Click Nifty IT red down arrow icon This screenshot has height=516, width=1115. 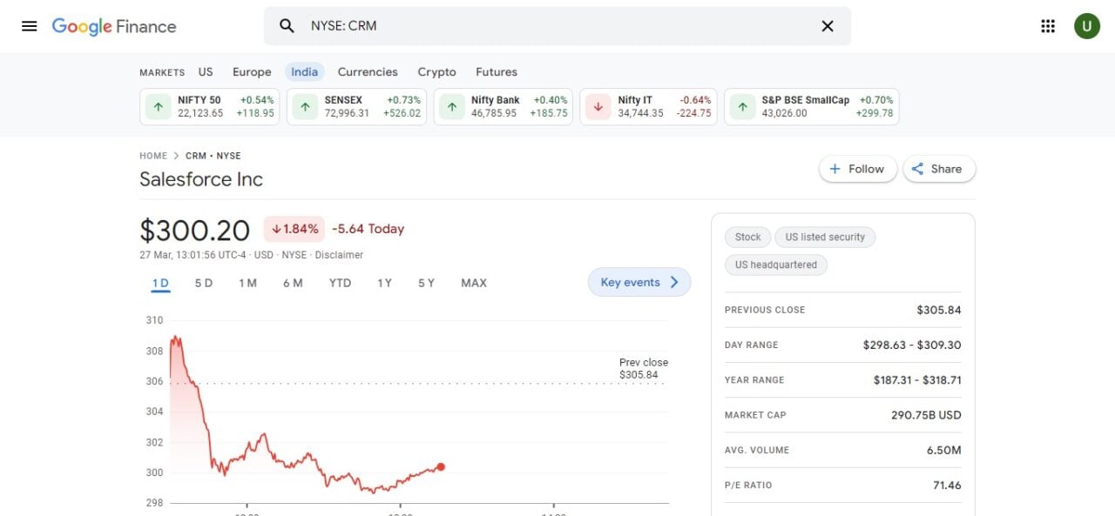click(x=598, y=107)
